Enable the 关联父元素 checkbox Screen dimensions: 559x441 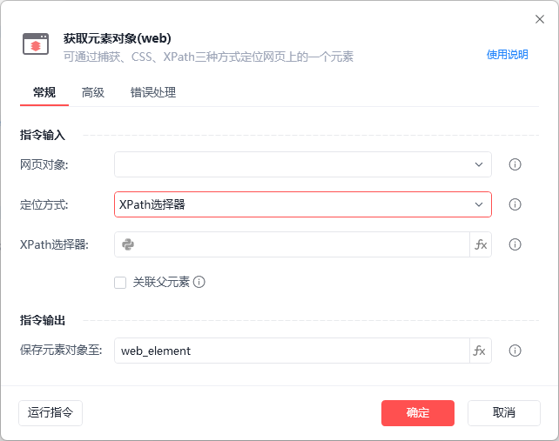click(x=120, y=282)
